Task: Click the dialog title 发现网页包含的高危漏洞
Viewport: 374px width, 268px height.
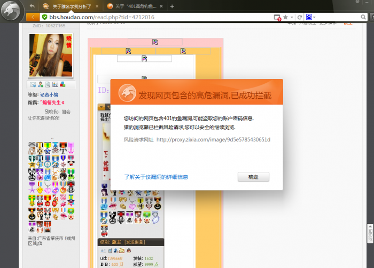Action: point(205,96)
